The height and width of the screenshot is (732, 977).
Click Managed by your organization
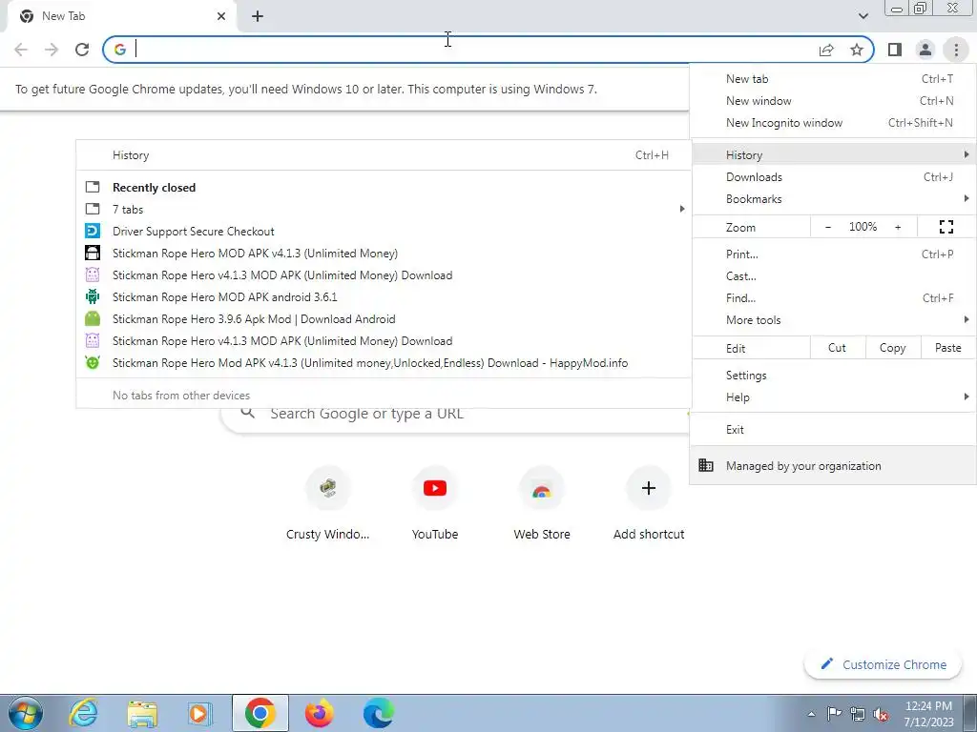coord(833,465)
